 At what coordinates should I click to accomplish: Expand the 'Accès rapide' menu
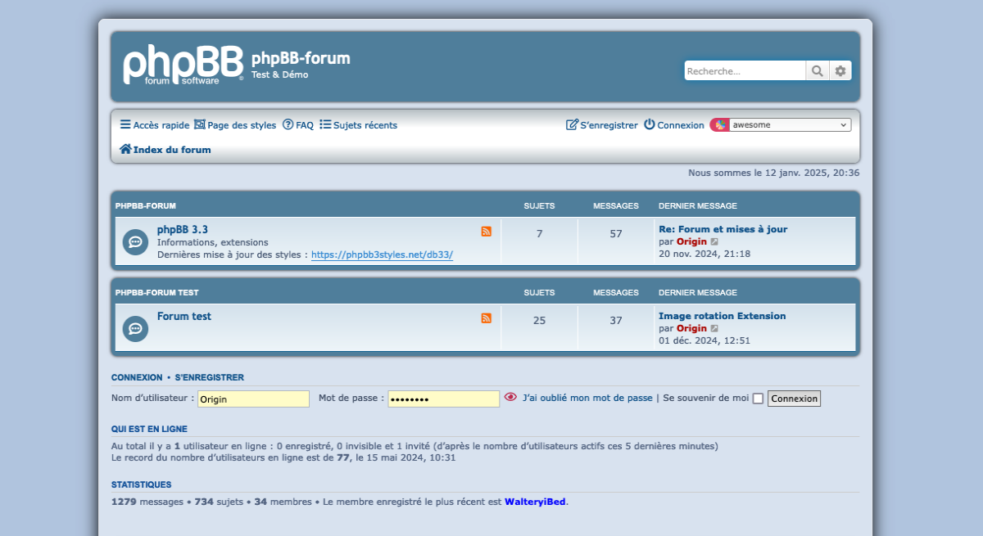click(154, 125)
